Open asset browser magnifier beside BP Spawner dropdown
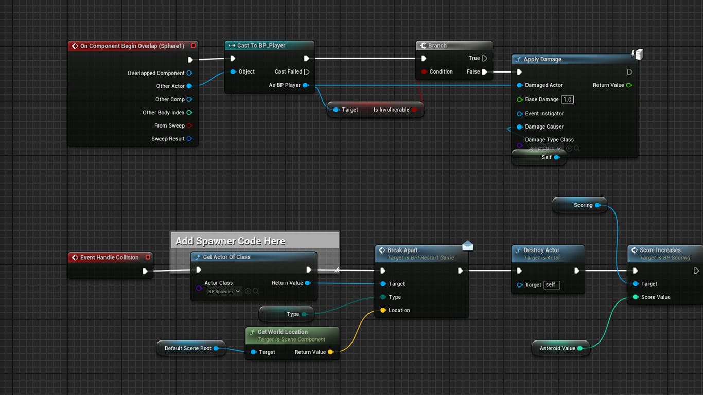The width and height of the screenshot is (703, 395). point(256,291)
